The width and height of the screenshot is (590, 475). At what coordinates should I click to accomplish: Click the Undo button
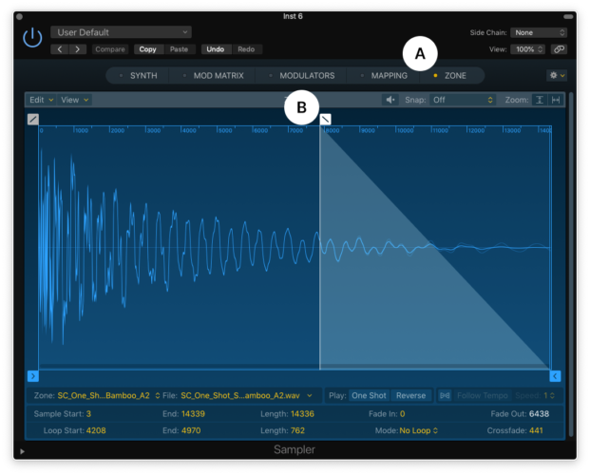click(x=215, y=48)
